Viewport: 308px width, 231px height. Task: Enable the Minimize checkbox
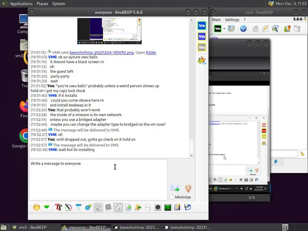(171, 197)
